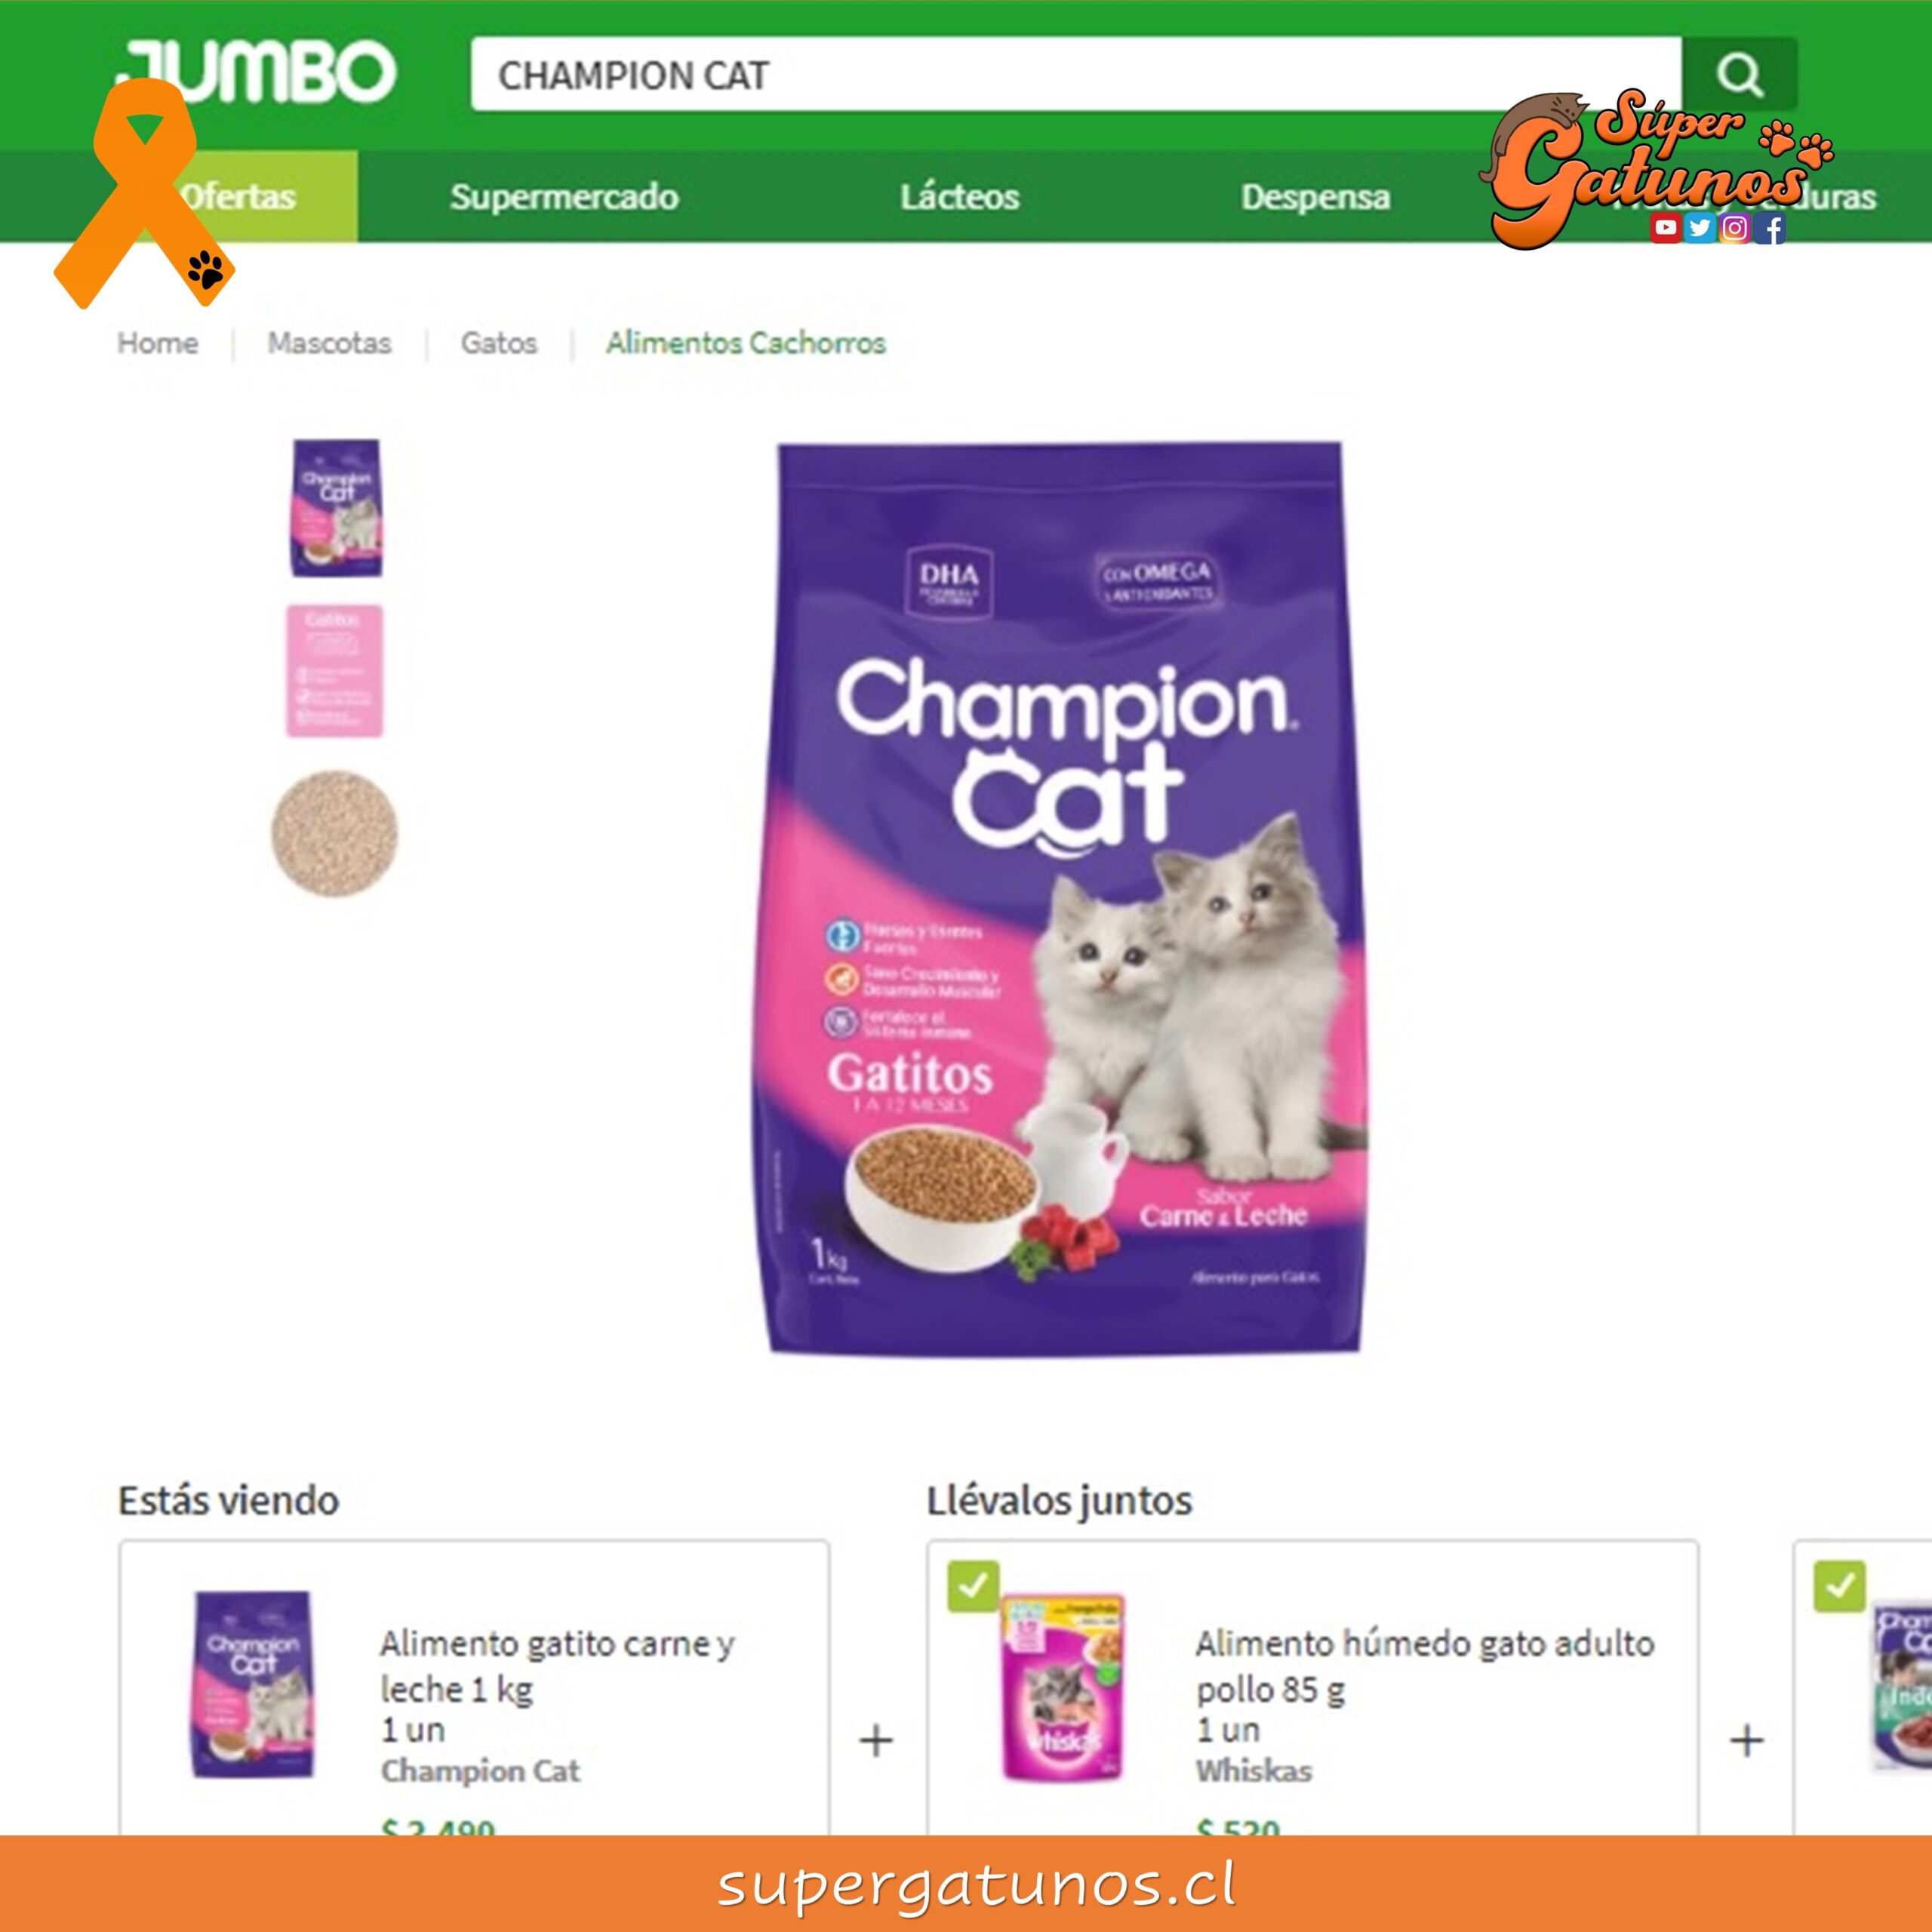The width and height of the screenshot is (1932, 1932).
Task: Open the Despensa menu
Action: point(1316,196)
